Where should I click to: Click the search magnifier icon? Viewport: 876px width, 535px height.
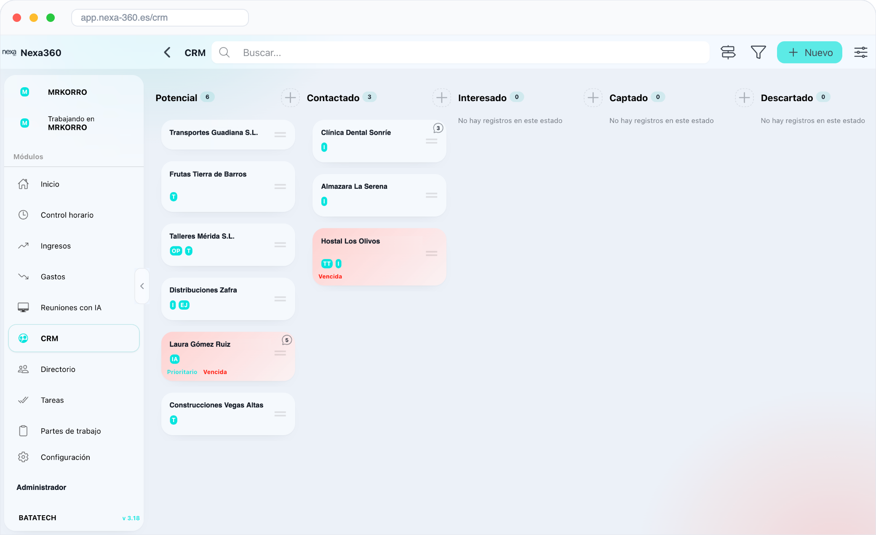224,52
